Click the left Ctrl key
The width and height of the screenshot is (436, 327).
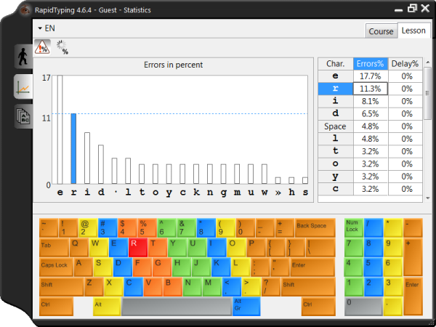(x=56, y=307)
